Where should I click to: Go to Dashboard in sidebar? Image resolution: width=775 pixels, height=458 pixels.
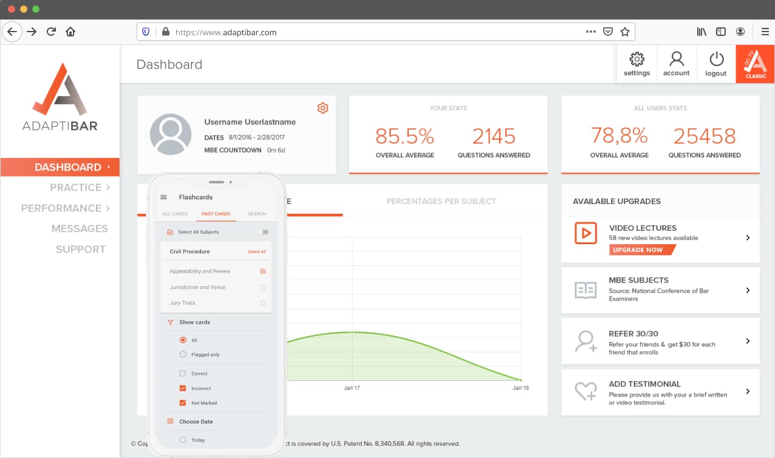60,167
